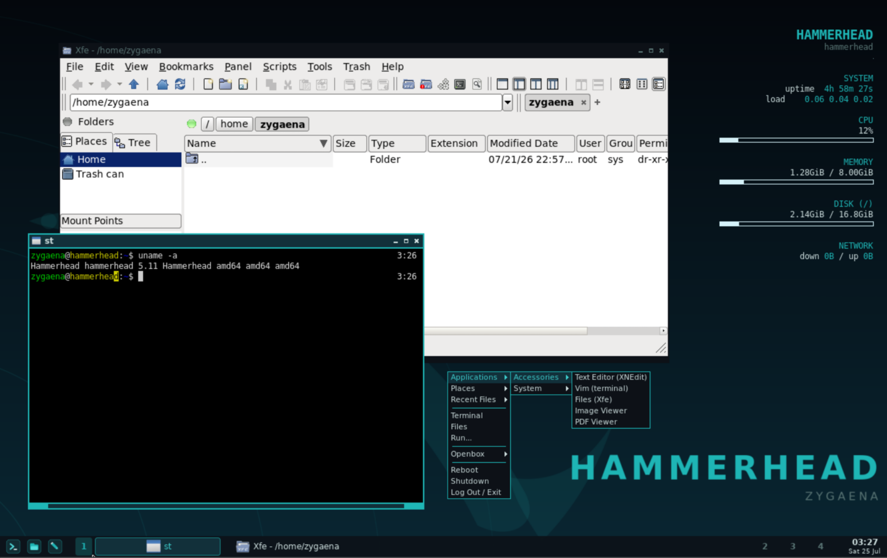Image resolution: width=887 pixels, height=558 pixels.
Task: Click the Move to trash toolbar icon
Action: coord(349,84)
